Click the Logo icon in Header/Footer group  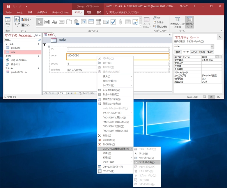pos(157,18)
